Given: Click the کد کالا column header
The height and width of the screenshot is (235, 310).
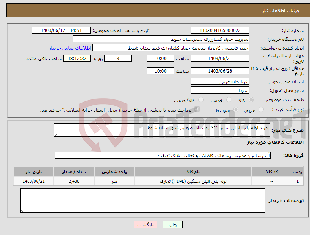Looking at the screenshot, I should tap(272, 172).
